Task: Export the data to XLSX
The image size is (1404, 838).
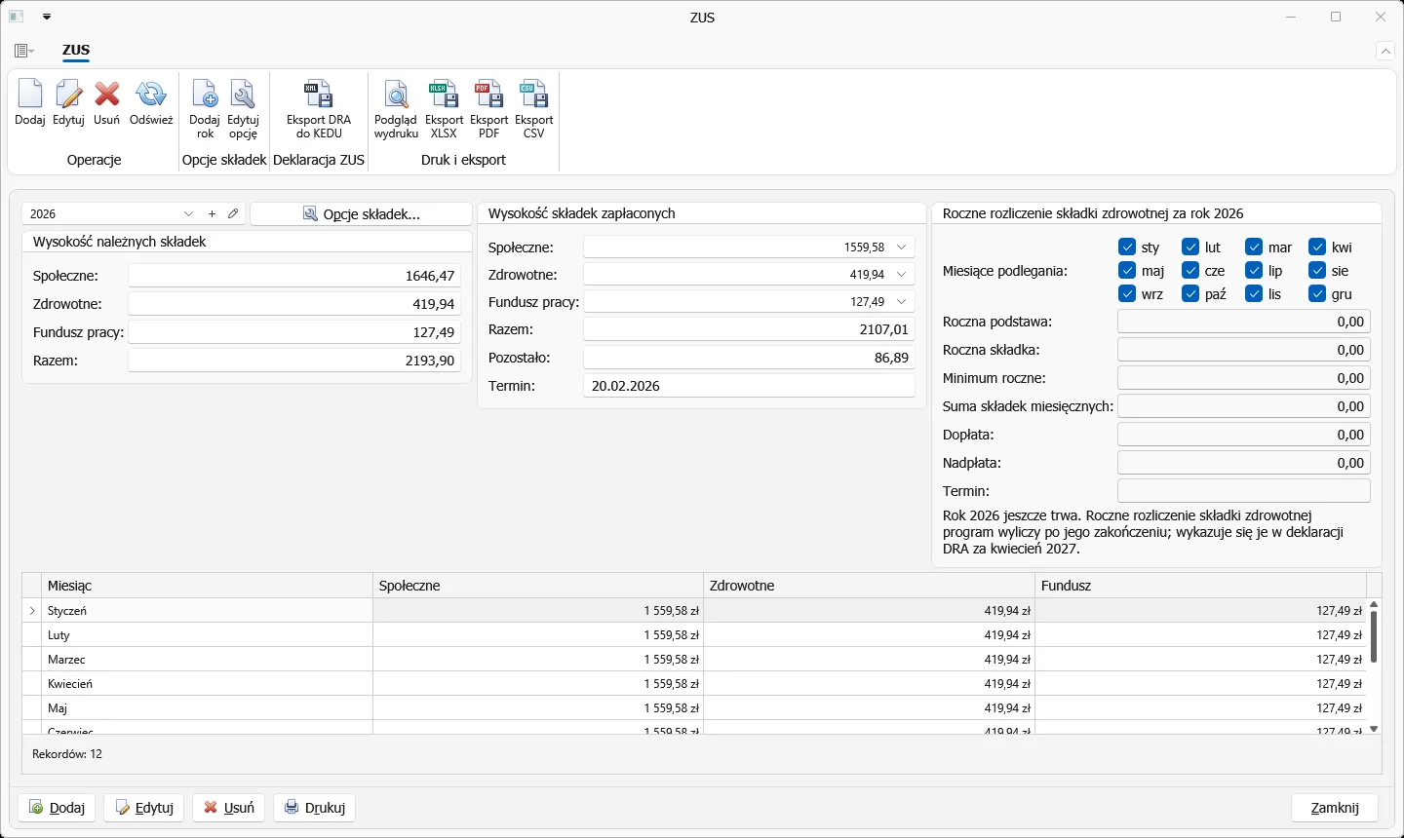Action: [444, 109]
